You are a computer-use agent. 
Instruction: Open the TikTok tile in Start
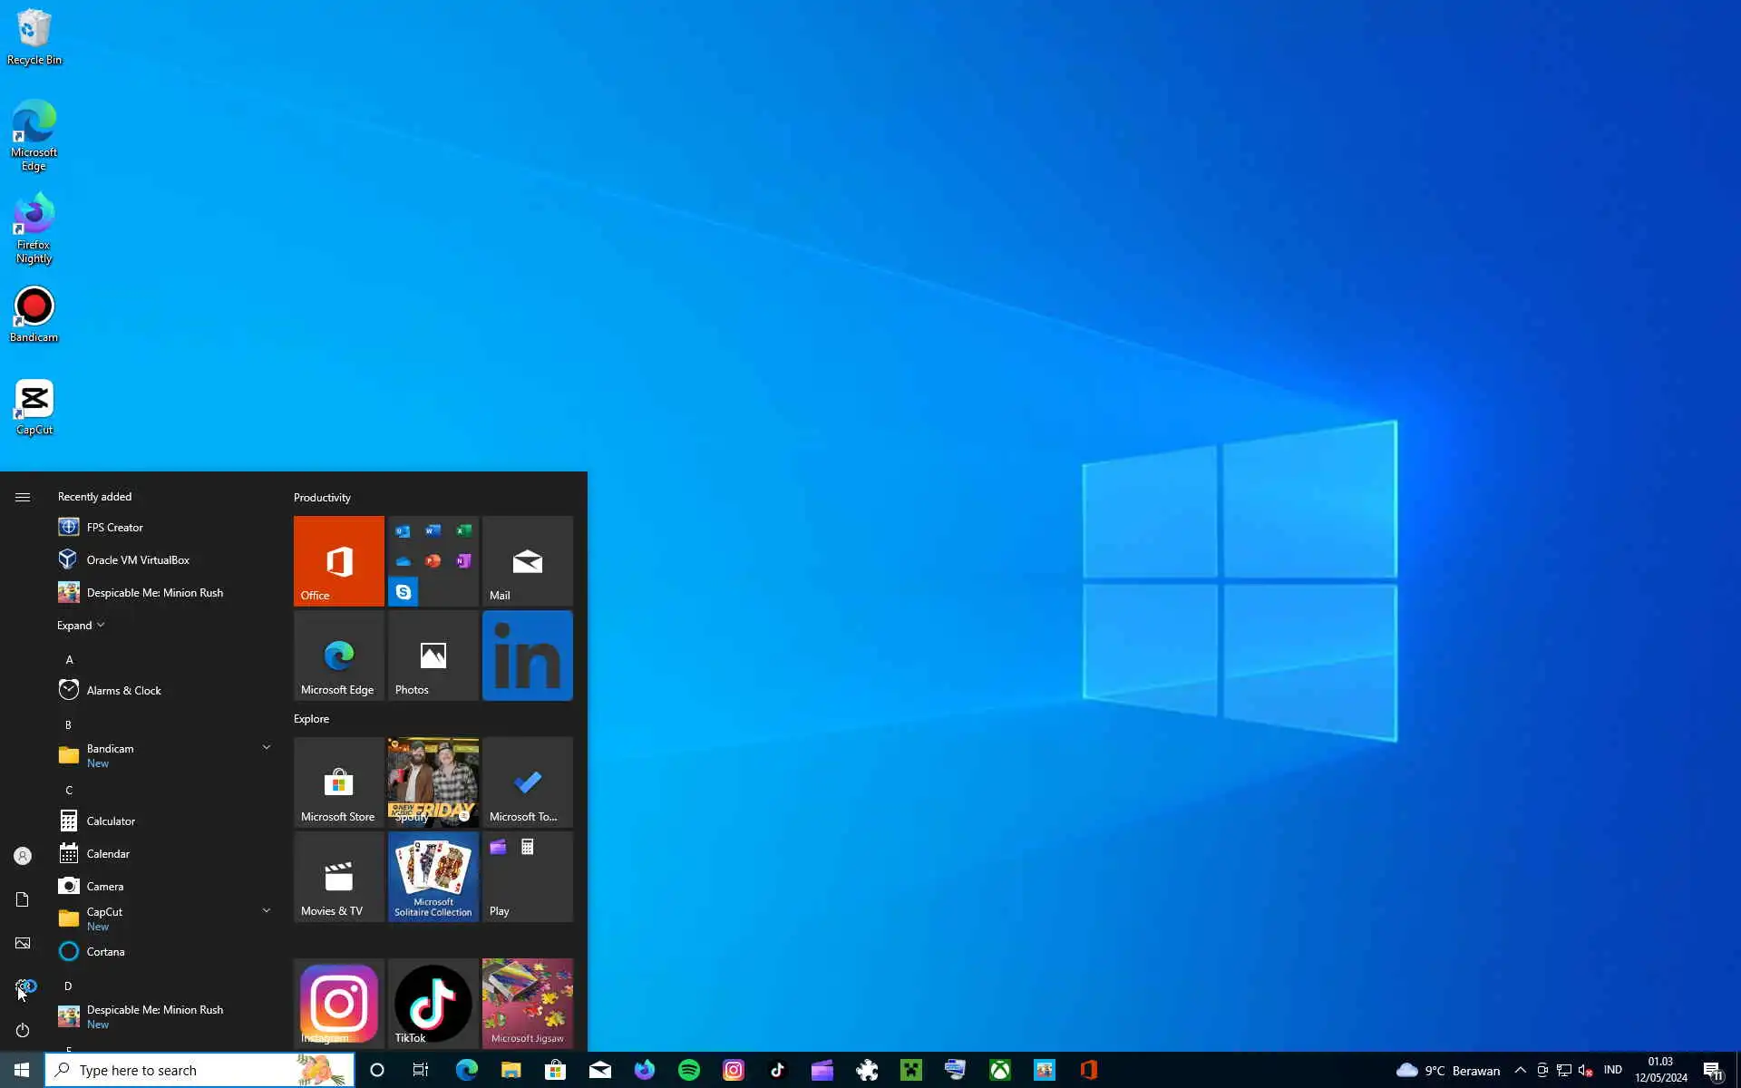[x=433, y=1003]
